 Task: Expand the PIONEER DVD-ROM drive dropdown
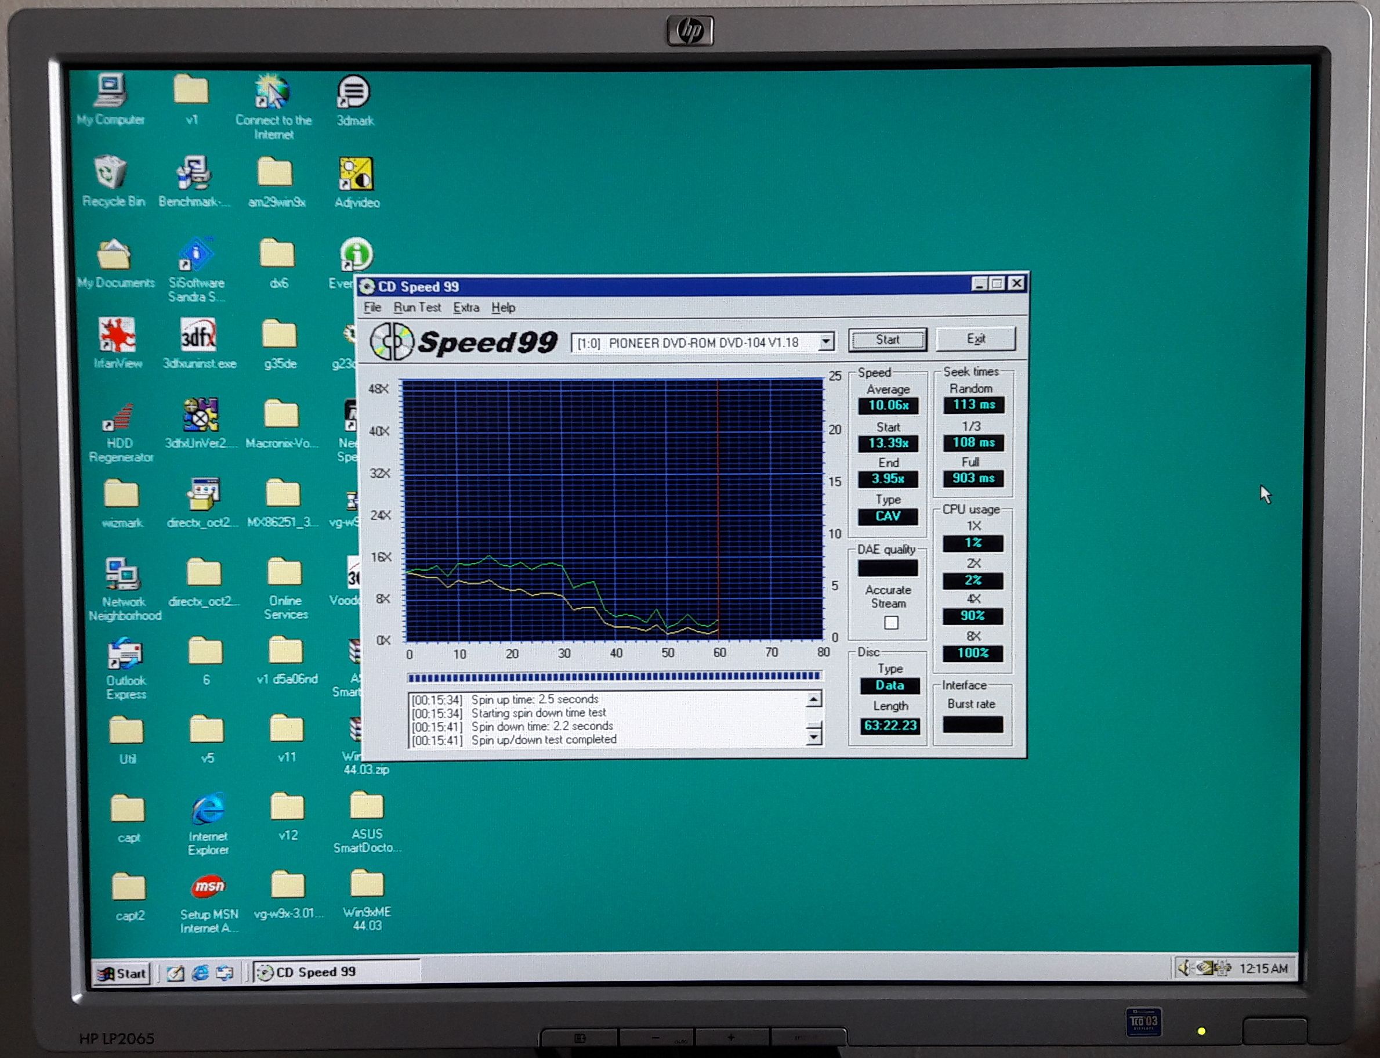[825, 342]
